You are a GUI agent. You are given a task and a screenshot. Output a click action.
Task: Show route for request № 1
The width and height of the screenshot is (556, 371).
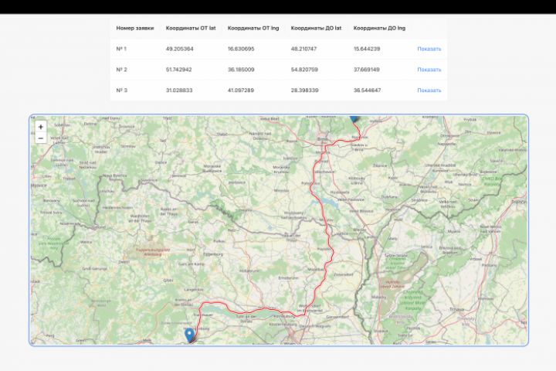429,49
